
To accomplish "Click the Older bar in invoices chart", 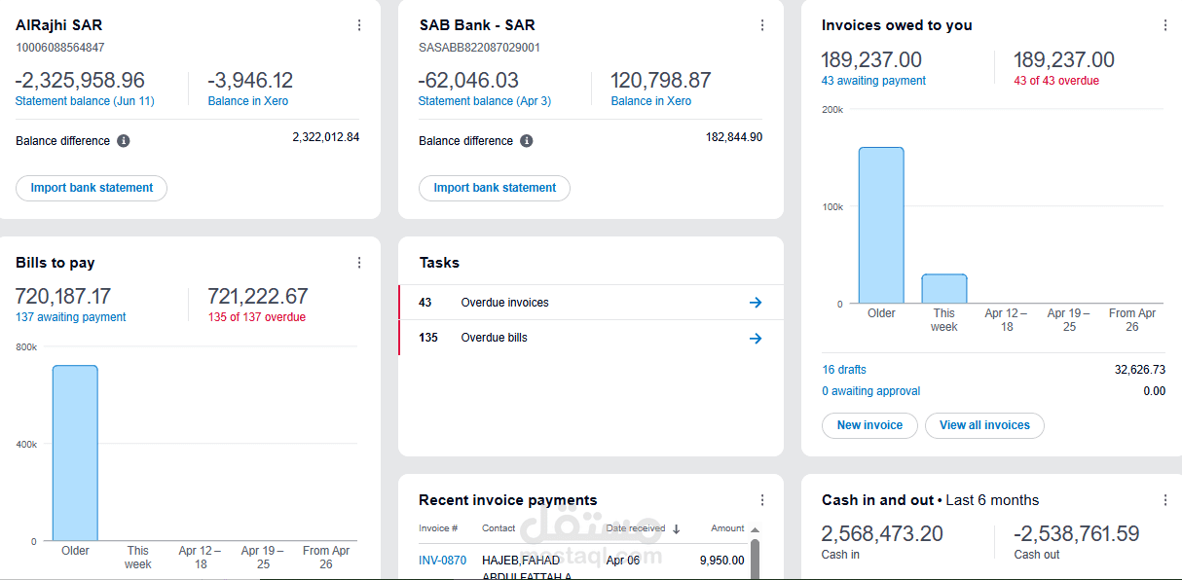I will click(x=881, y=225).
